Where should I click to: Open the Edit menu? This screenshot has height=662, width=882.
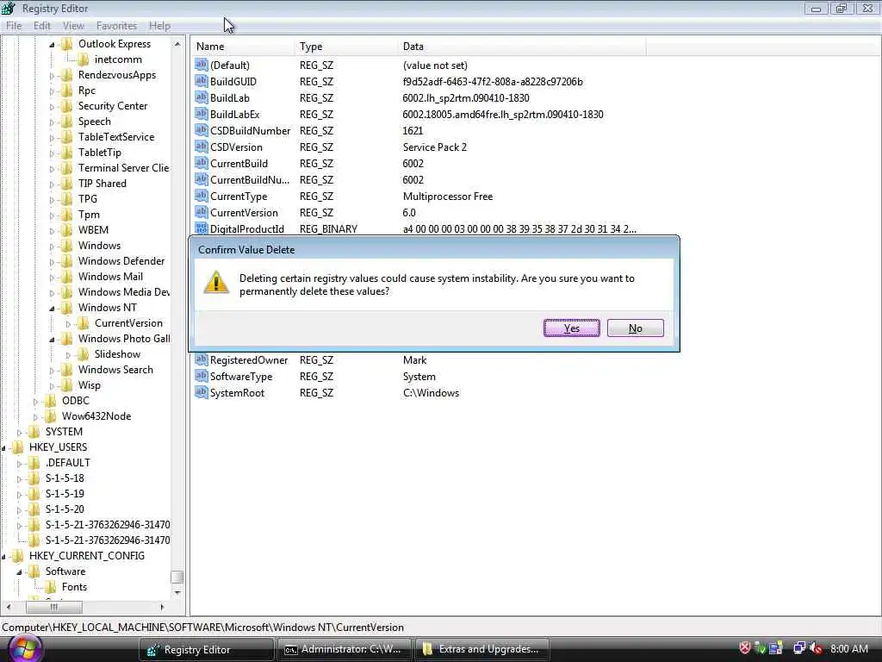coord(41,26)
